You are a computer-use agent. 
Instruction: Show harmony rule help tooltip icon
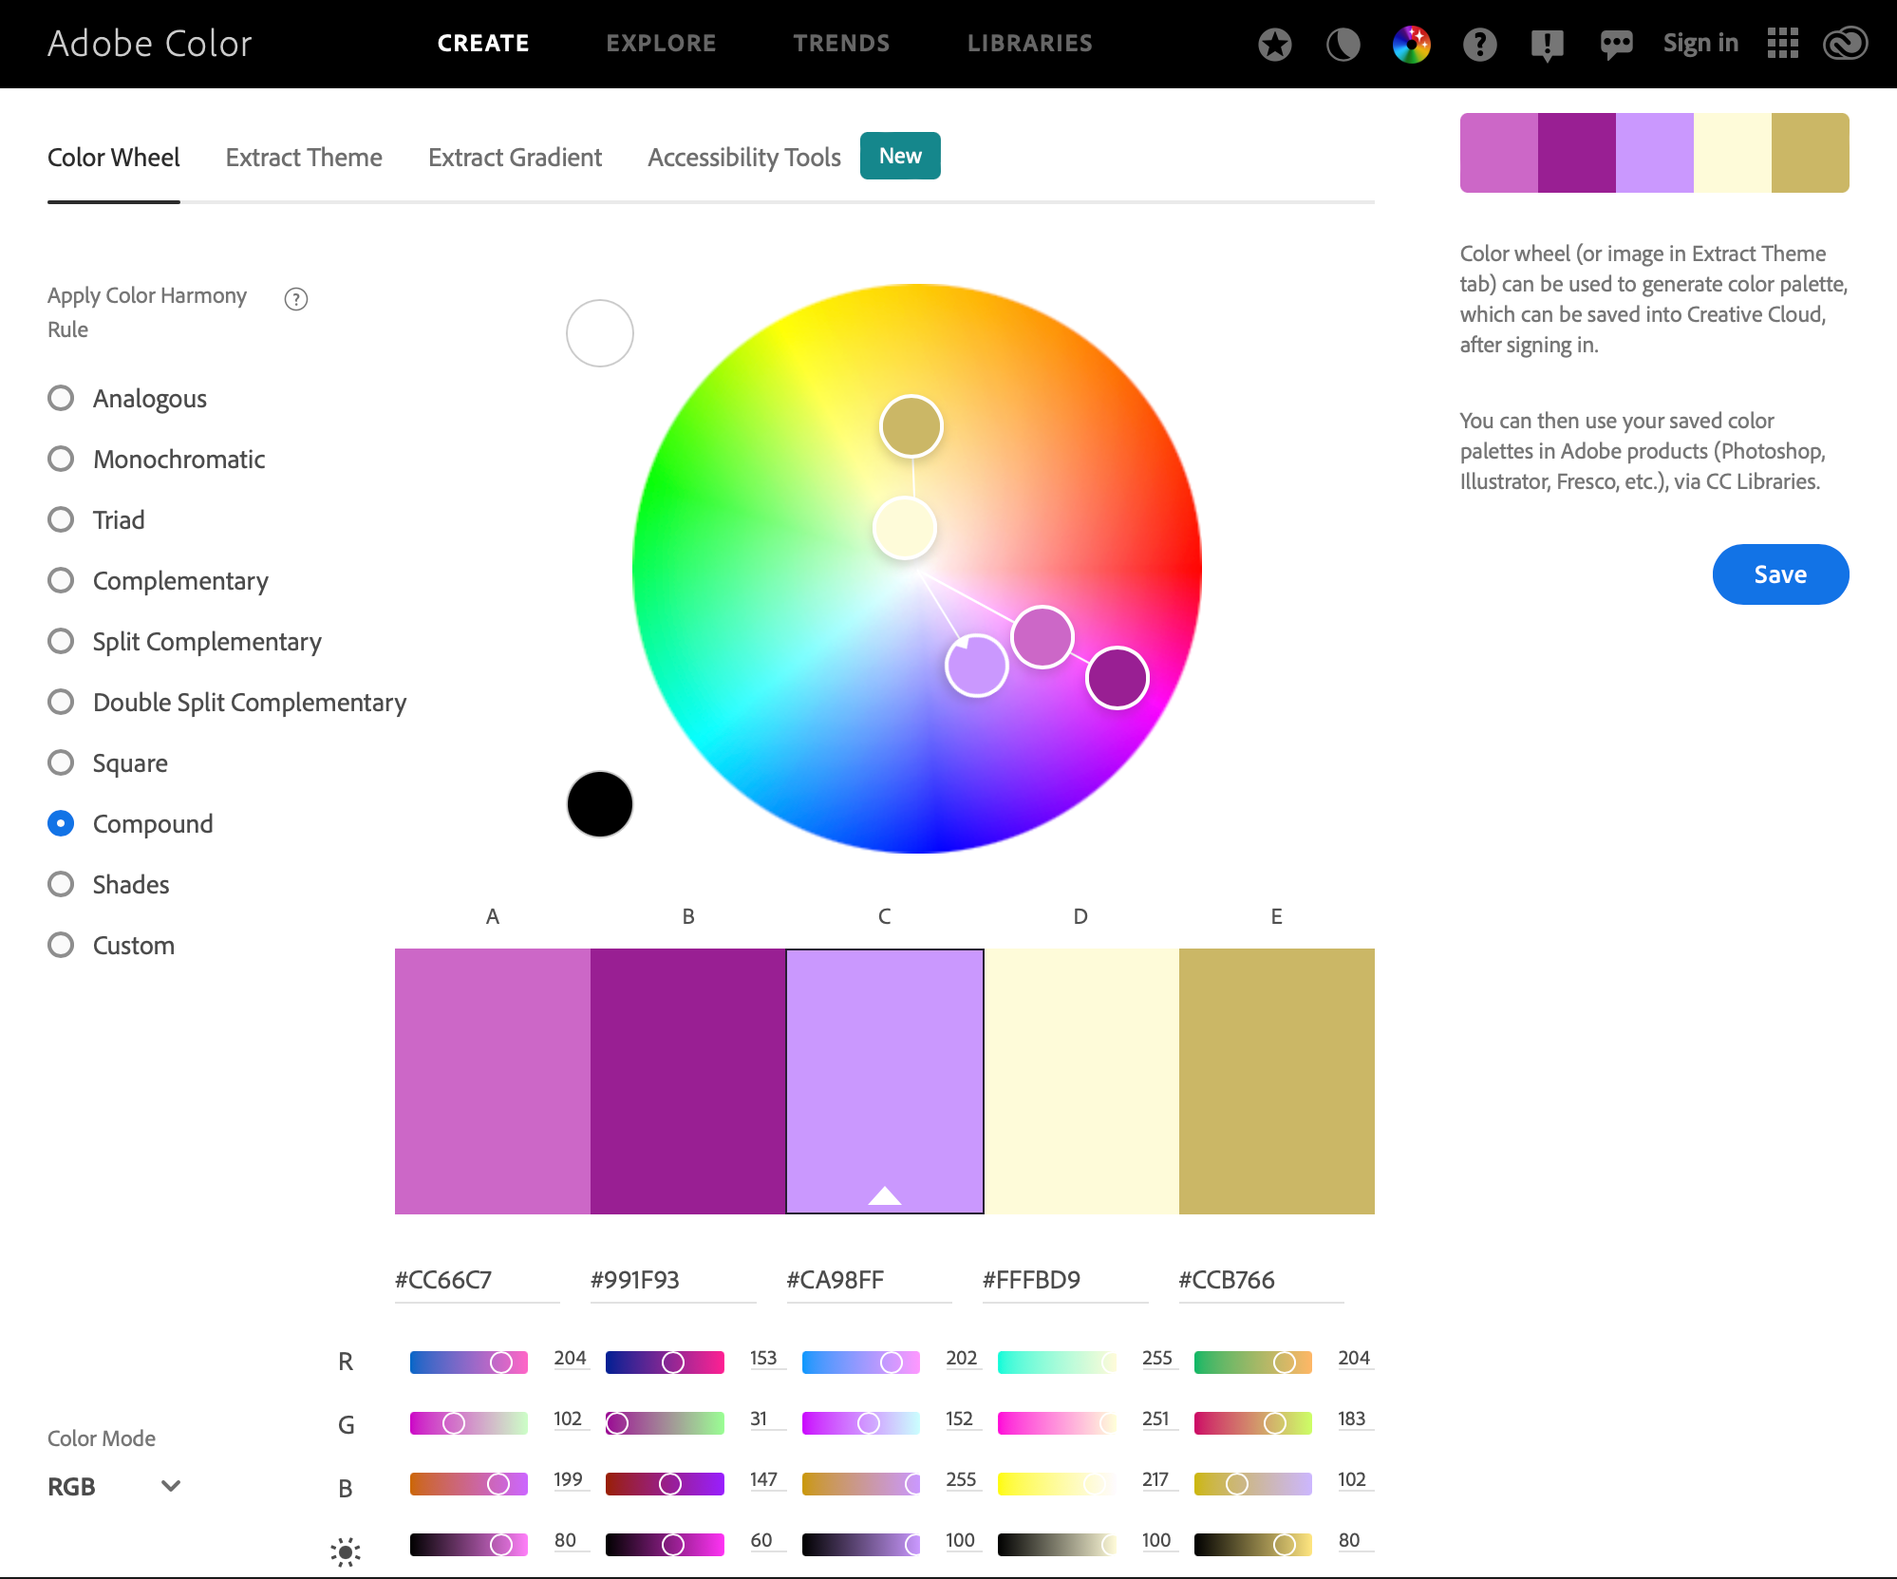coord(296,299)
